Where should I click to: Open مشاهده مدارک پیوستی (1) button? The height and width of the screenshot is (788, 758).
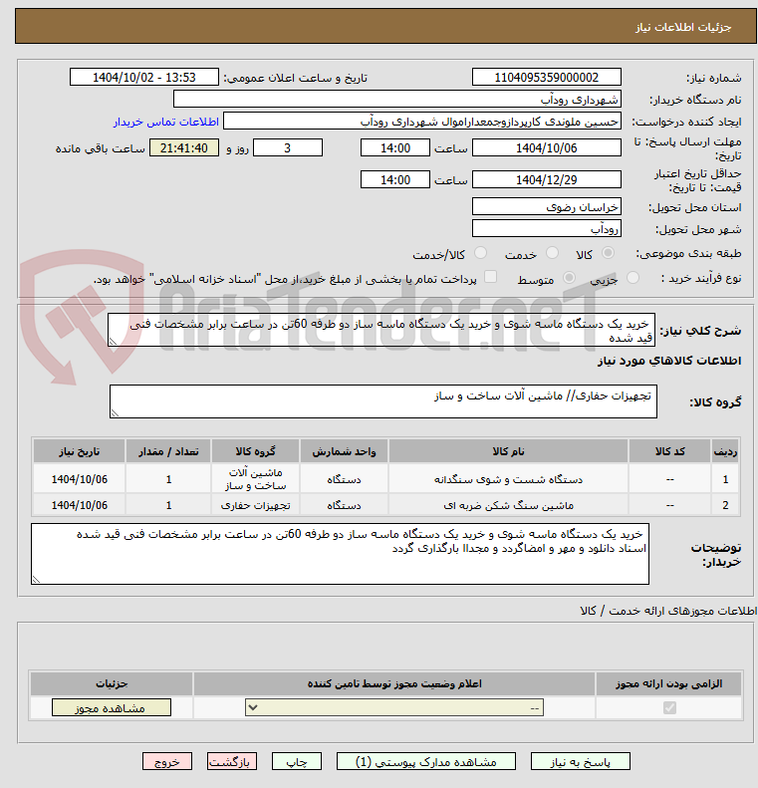pyautogui.click(x=426, y=761)
